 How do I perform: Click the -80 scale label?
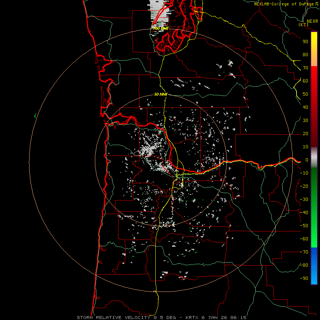304,265
